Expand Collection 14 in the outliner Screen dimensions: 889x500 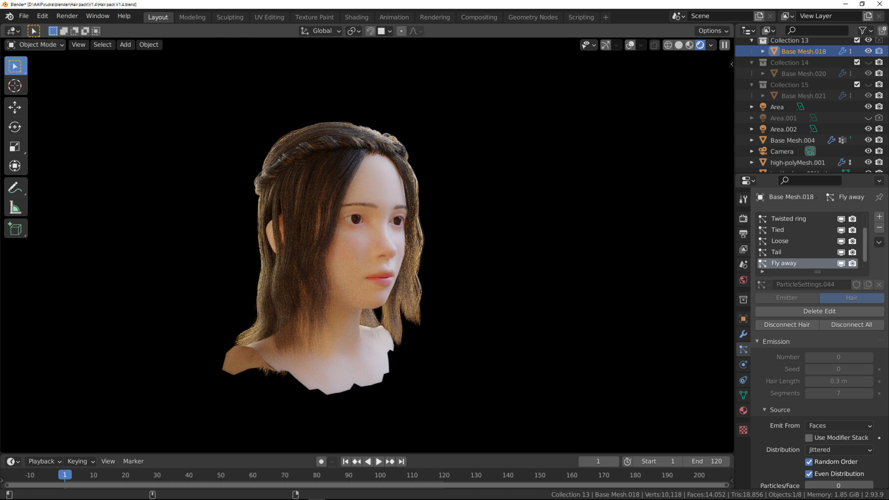pyautogui.click(x=752, y=63)
